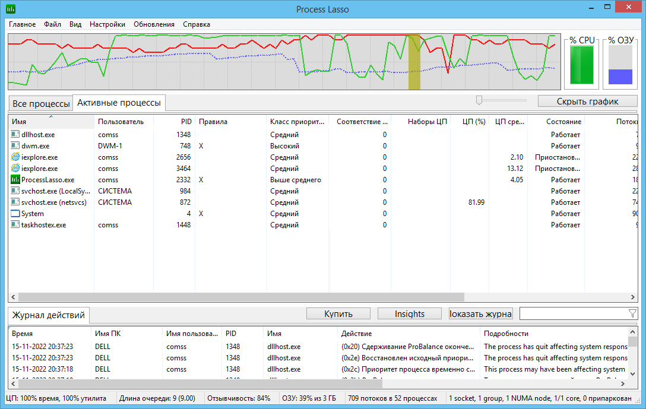Open the Insights button
The width and height of the screenshot is (646, 409).
410,314
